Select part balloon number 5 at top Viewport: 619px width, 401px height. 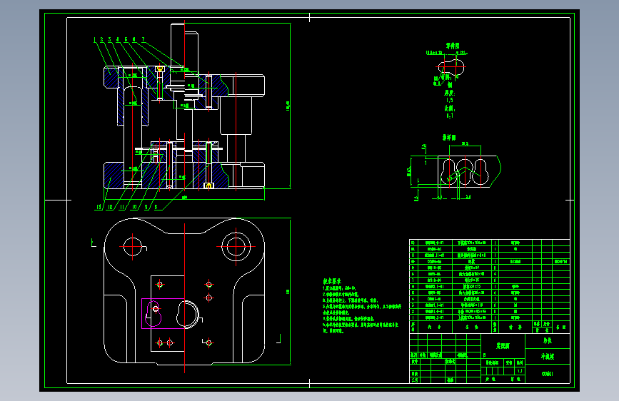126,39
